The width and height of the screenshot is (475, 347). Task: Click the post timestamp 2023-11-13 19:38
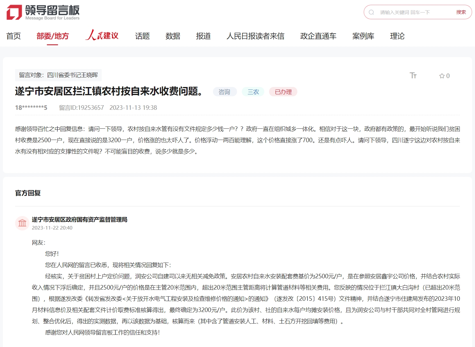click(133, 108)
